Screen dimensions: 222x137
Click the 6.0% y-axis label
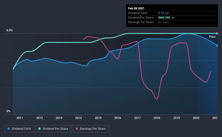(x=9, y=30)
